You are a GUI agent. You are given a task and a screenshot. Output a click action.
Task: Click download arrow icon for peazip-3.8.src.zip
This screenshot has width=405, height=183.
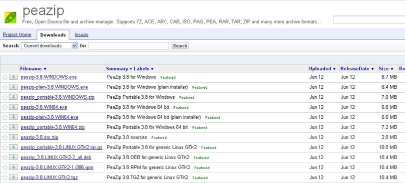point(13,137)
